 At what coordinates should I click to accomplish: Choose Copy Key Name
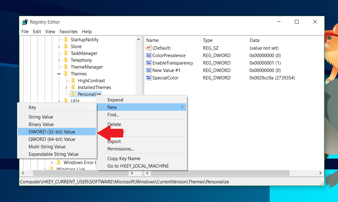[142, 159]
